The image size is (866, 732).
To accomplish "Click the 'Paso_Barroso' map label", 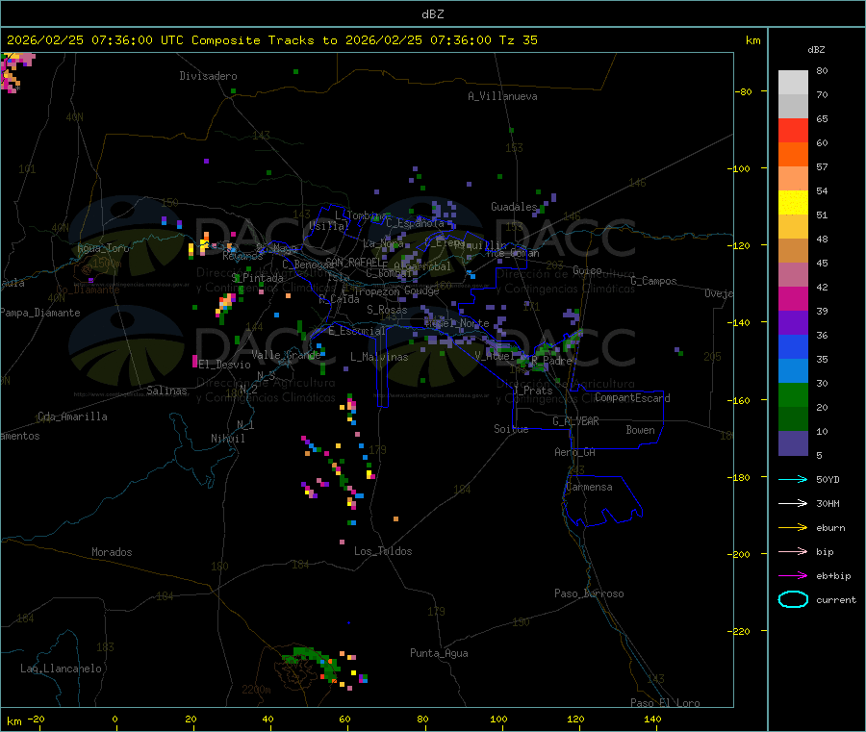I will click(589, 593).
